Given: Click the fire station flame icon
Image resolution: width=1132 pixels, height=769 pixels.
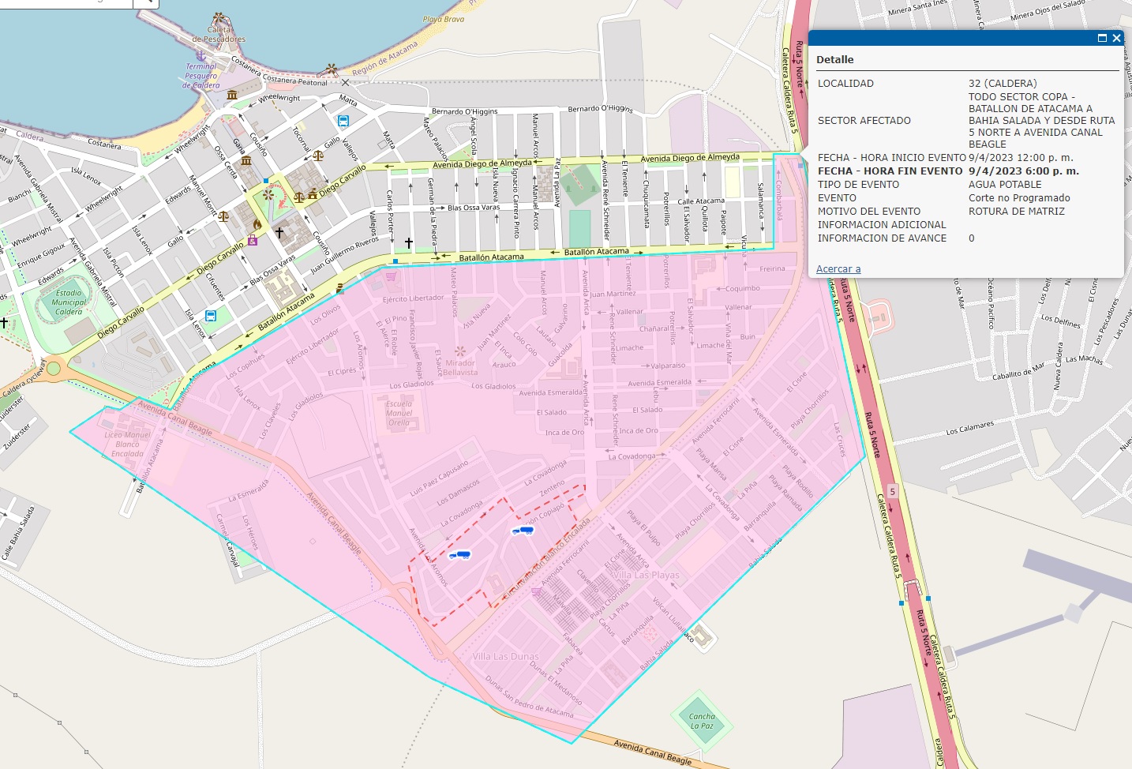Looking at the screenshot, I should [257, 224].
